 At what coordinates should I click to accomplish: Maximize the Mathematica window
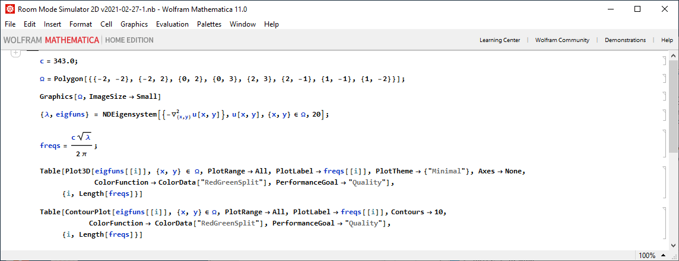[637, 9]
